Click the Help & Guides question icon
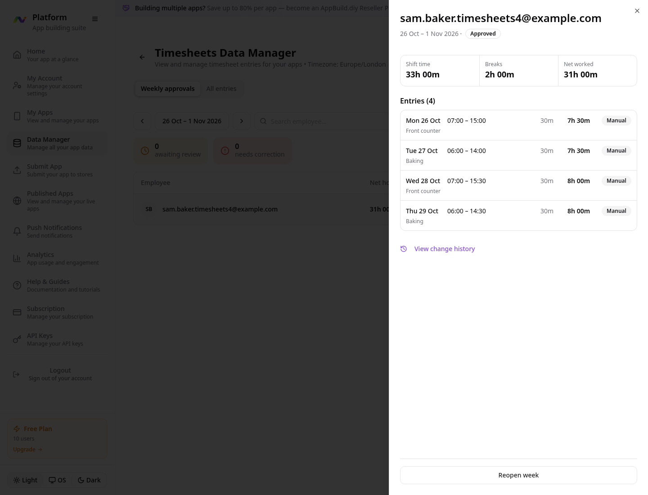Viewport: 648px width, 495px height. 17,285
